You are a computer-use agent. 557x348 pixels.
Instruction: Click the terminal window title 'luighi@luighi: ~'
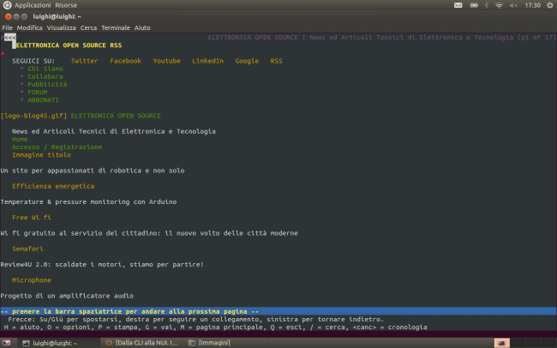point(57,16)
